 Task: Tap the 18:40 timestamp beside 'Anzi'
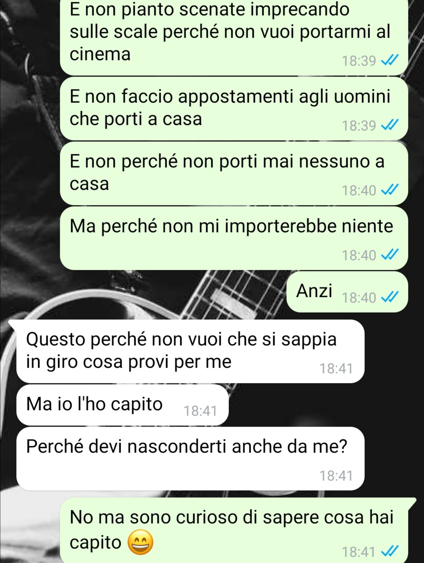(359, 298)
